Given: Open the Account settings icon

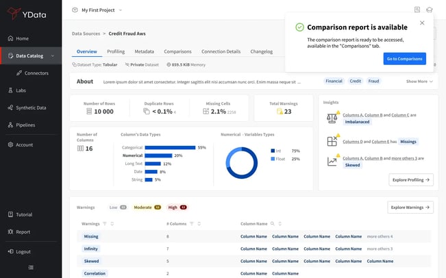Looking at the screenshot, I should (10, 144).
